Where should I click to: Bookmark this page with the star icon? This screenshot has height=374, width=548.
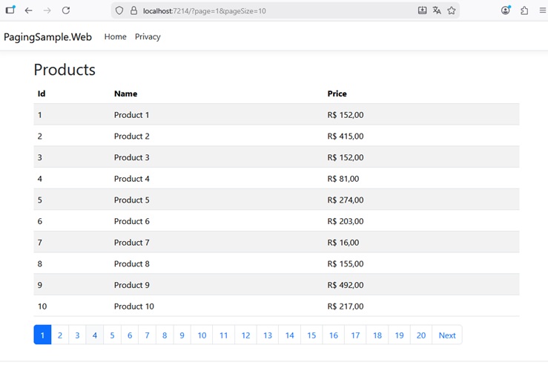[452, 11]
